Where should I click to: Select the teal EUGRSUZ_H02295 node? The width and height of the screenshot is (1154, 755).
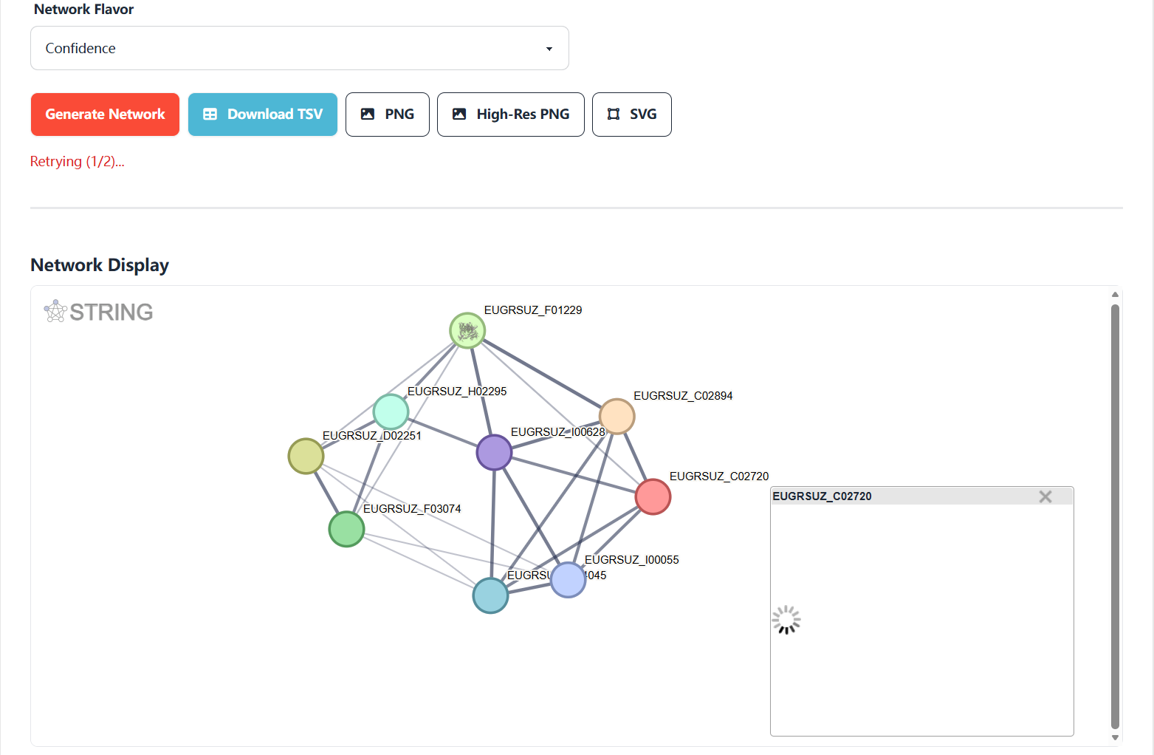tap(391, 412)
